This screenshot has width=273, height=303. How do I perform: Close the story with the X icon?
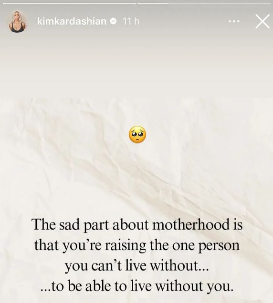[262, 21]
